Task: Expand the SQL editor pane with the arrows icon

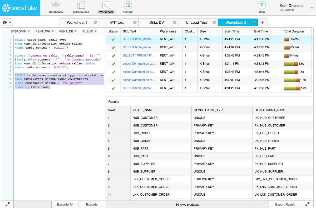Action: tap(7, 204)
